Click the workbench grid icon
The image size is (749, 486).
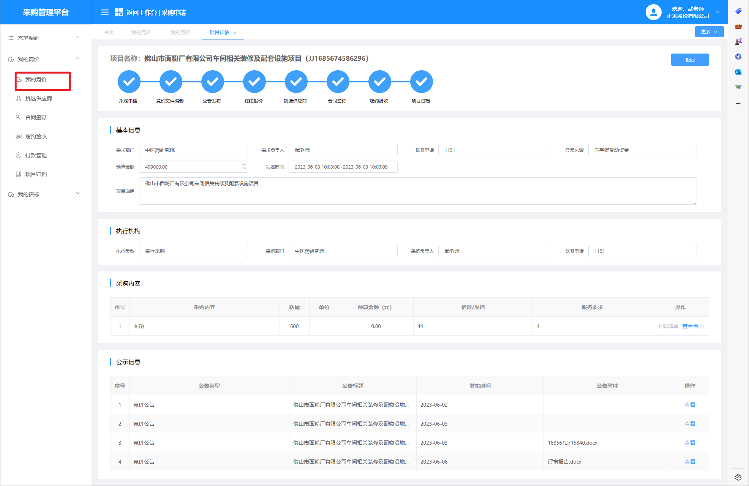(x=119, y=12)
